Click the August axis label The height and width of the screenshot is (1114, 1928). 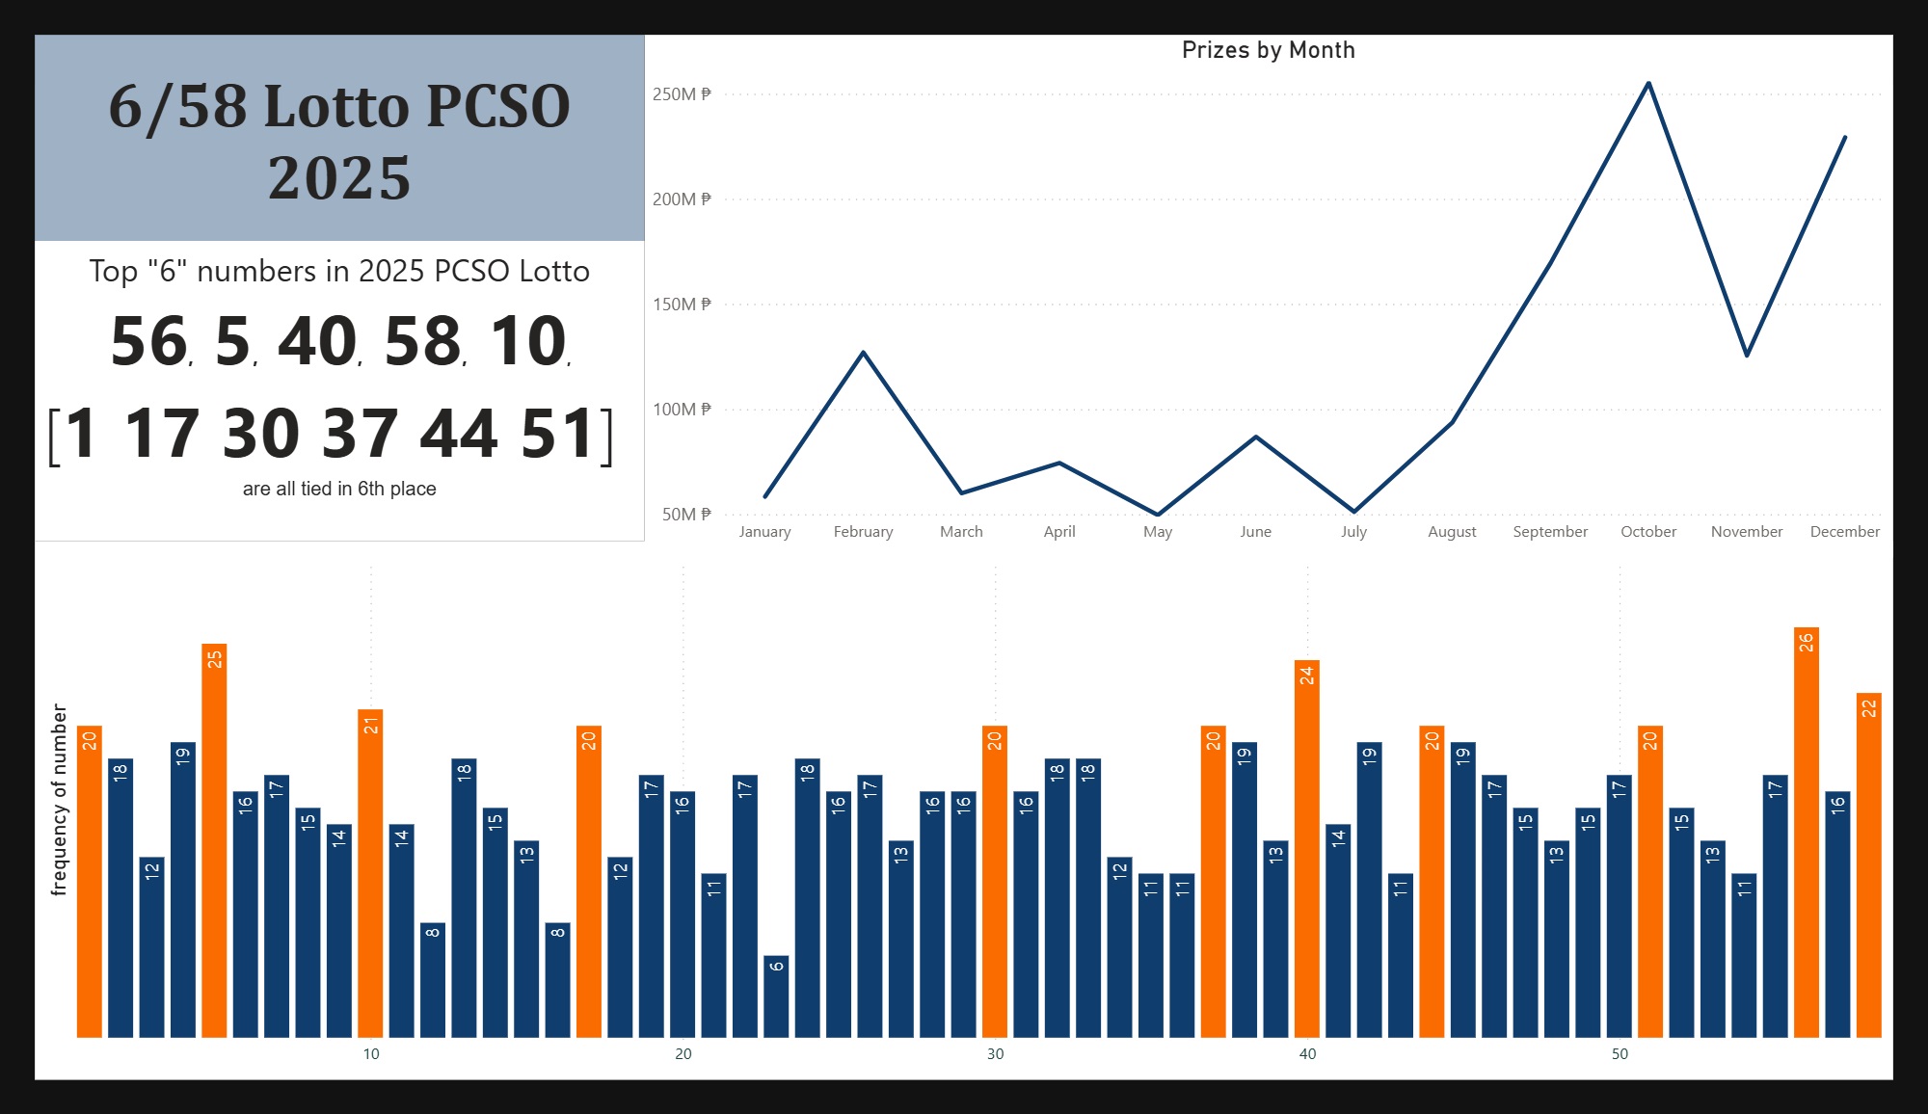pyautogui.click(x=1452, y=532)
